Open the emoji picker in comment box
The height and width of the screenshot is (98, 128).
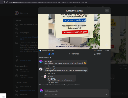coord(49,94)
